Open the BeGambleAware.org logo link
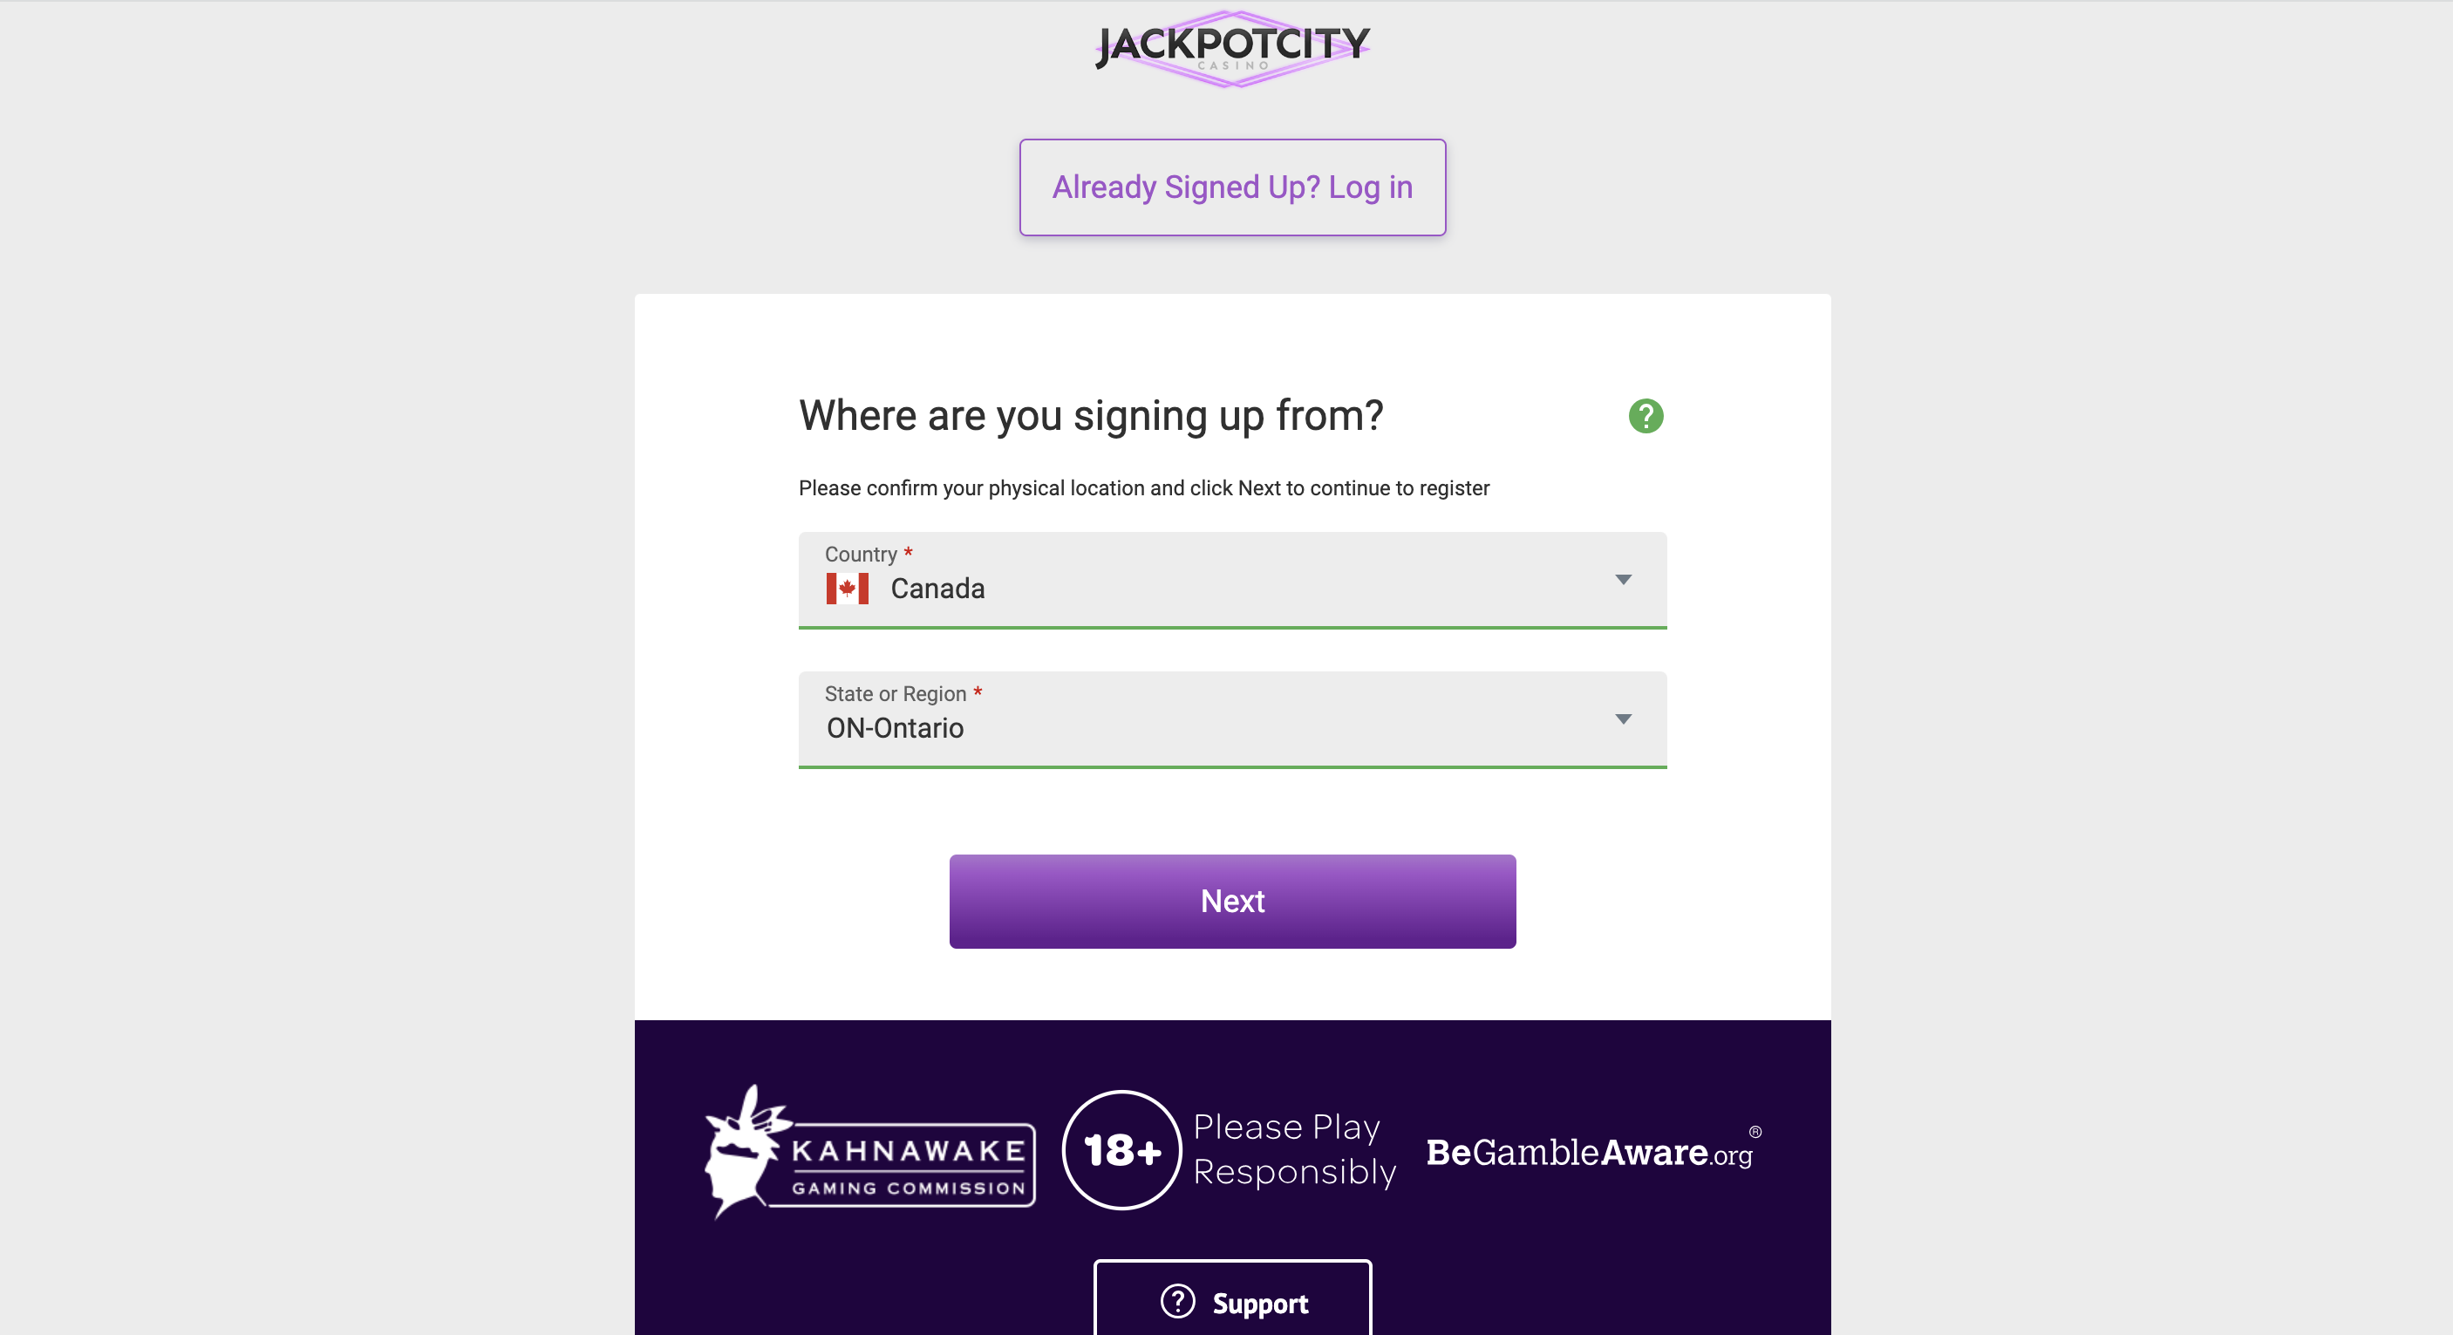The width and height of the screenshot is (2453, 1335). (1593, 1150)
